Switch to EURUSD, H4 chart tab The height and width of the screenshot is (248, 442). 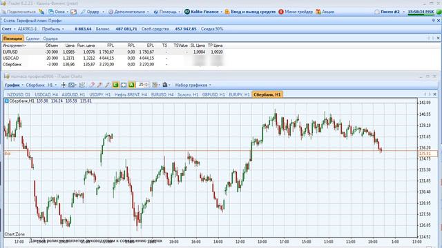(x=162, y=95)
